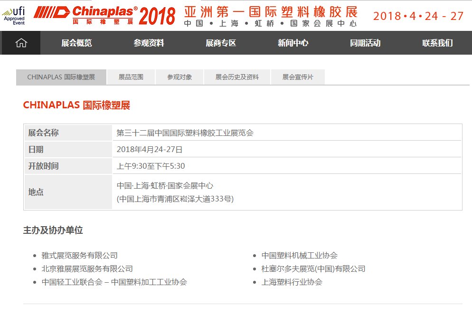Open the 参观资料 menu
The width and height of the screenshot is (472, 316).
pos(149,43)
